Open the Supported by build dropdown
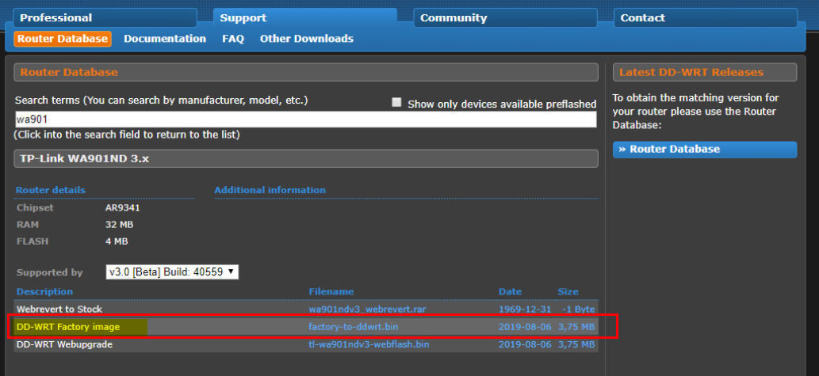The width and height of the screenshot is (819, 376). click(172, 272)
